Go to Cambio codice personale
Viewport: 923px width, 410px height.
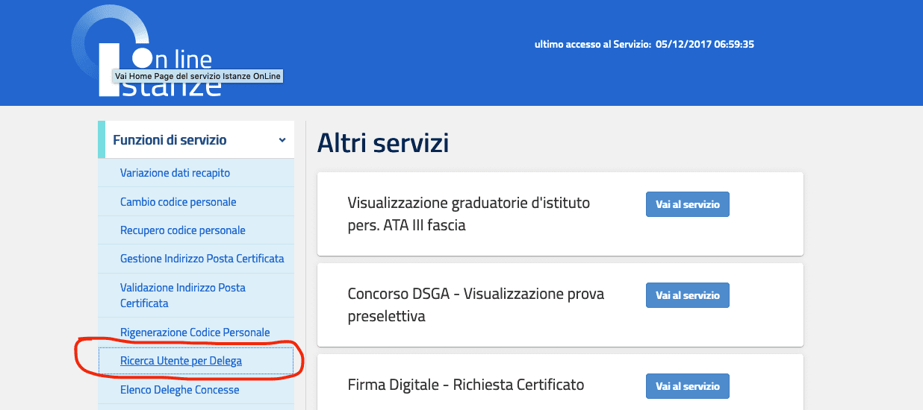(x=178, y=202)
